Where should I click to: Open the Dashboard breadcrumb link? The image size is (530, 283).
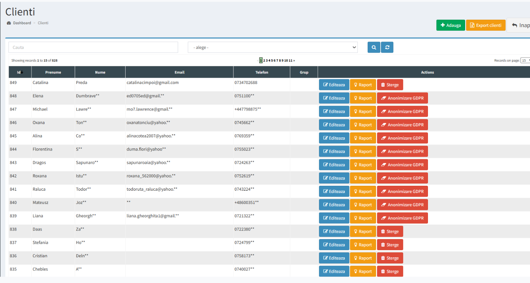[22, 23]
